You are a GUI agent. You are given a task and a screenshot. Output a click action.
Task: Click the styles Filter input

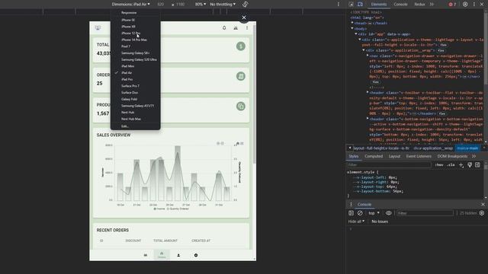[x=389, y=165]
